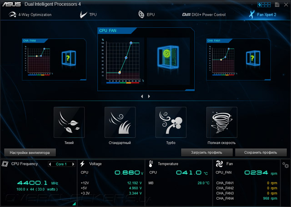Viewport: 291px width, 207px height.
Task: Open the CHA FAN4 panel thumbnail
Action: click(54, 59)
